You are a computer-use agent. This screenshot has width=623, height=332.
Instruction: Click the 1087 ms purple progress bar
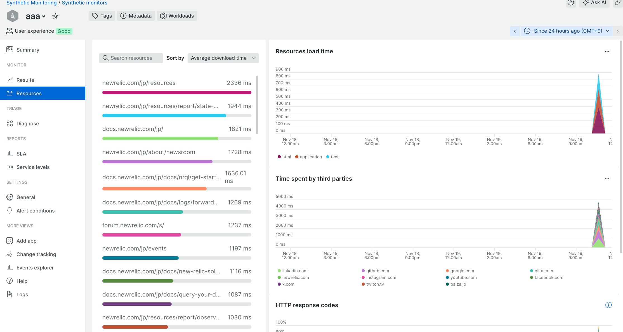coord(137,304)
